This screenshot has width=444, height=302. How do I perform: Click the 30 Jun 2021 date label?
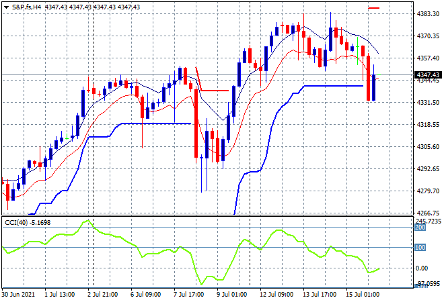(x=18, y=295)
